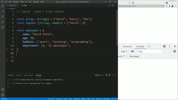Switch to the Debug Console tab
This screenshot has height=100, width=178.
click(28, 75)
